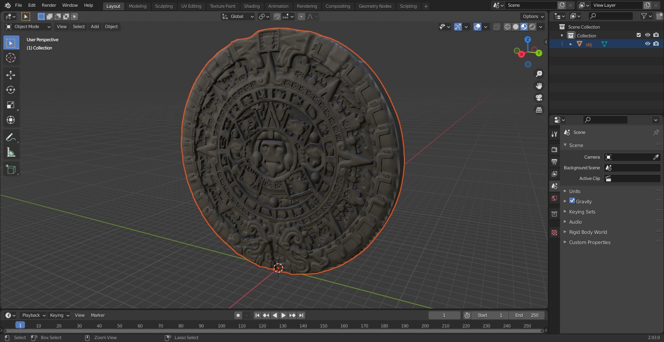Click the Blender logo menu
Screen dimensions: 664x342
(x=8, y=5)
